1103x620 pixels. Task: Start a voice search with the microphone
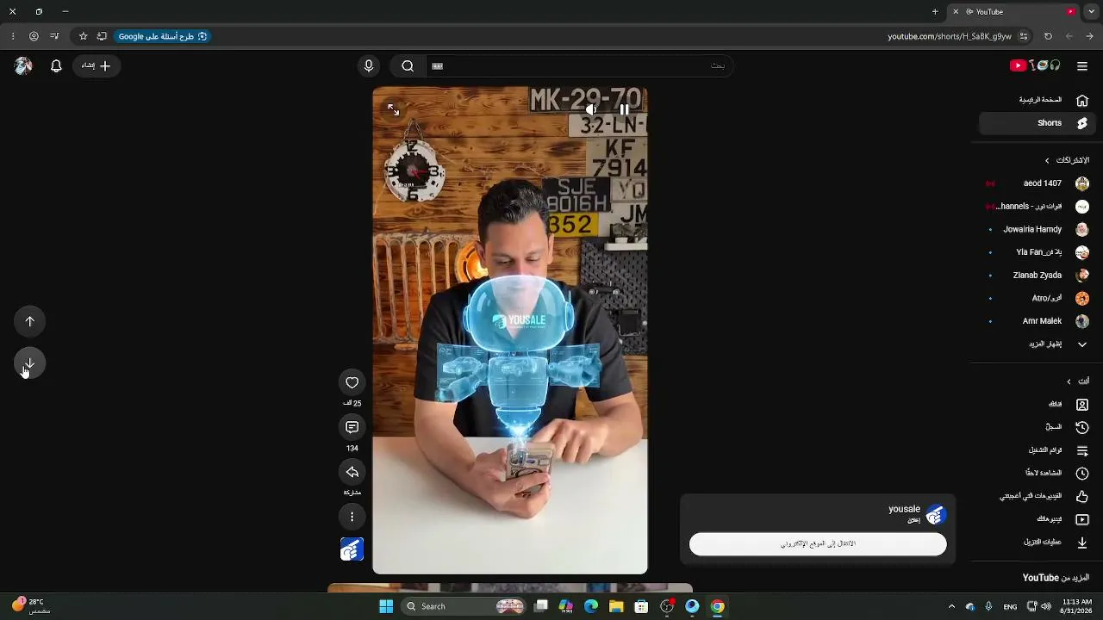pyautogui.click(x=368, y=65)
